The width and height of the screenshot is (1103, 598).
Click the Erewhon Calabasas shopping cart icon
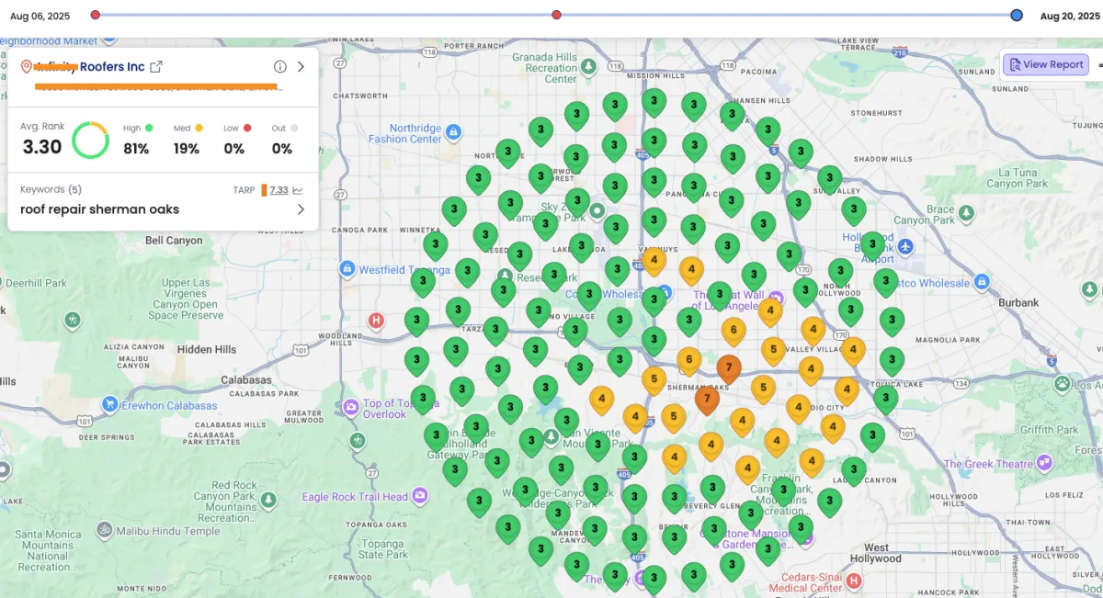coord(110,404)
